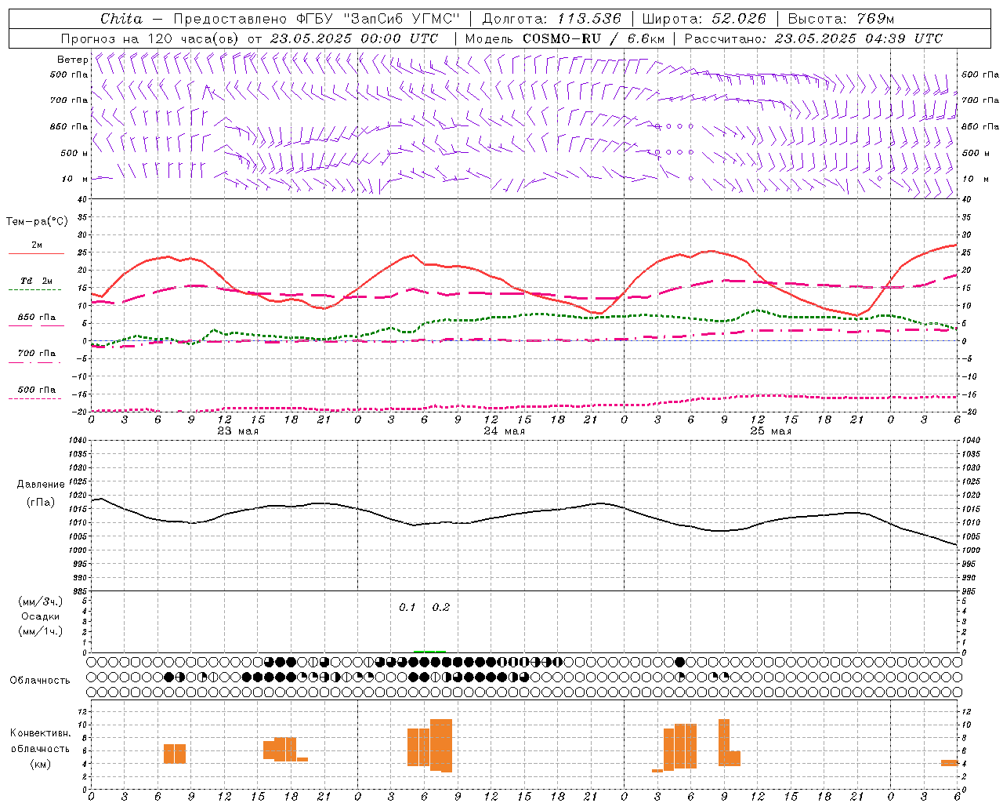1003x803 pixels.
Task: Click the "Chita" station title
Action: [x=121, y=19]
